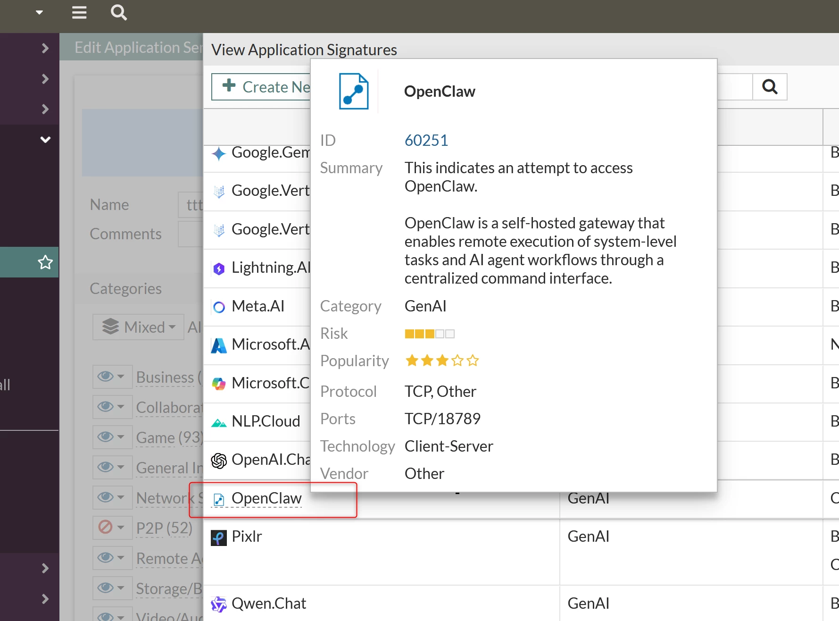Click GenAI category cell in Qwen.Chat row
This screenshot has width=839, height=621.
click(588, 604)
